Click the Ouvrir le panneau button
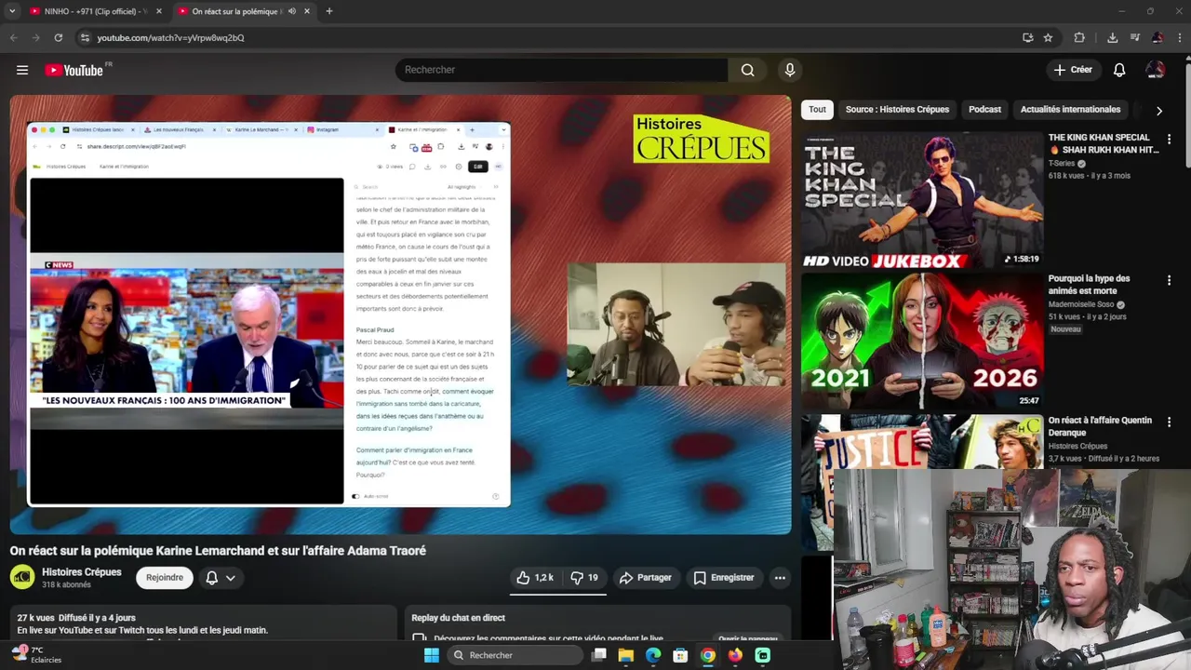 pos(747,639)
